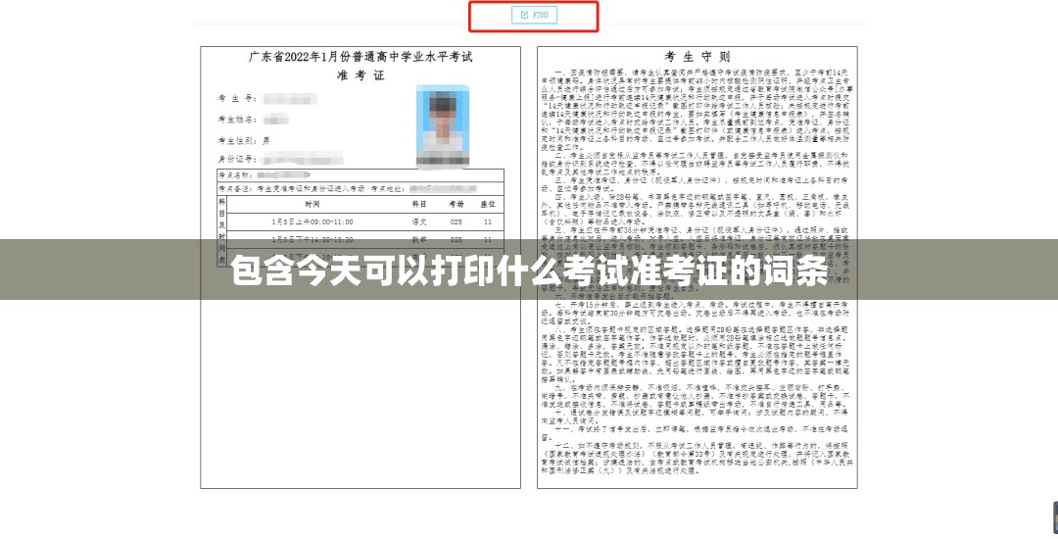Click the 考场 column header
The height and width of the screenshot is (539, 1058).
[457, 204]
